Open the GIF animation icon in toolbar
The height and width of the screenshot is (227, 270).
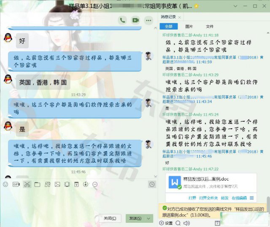pos(16,184)
